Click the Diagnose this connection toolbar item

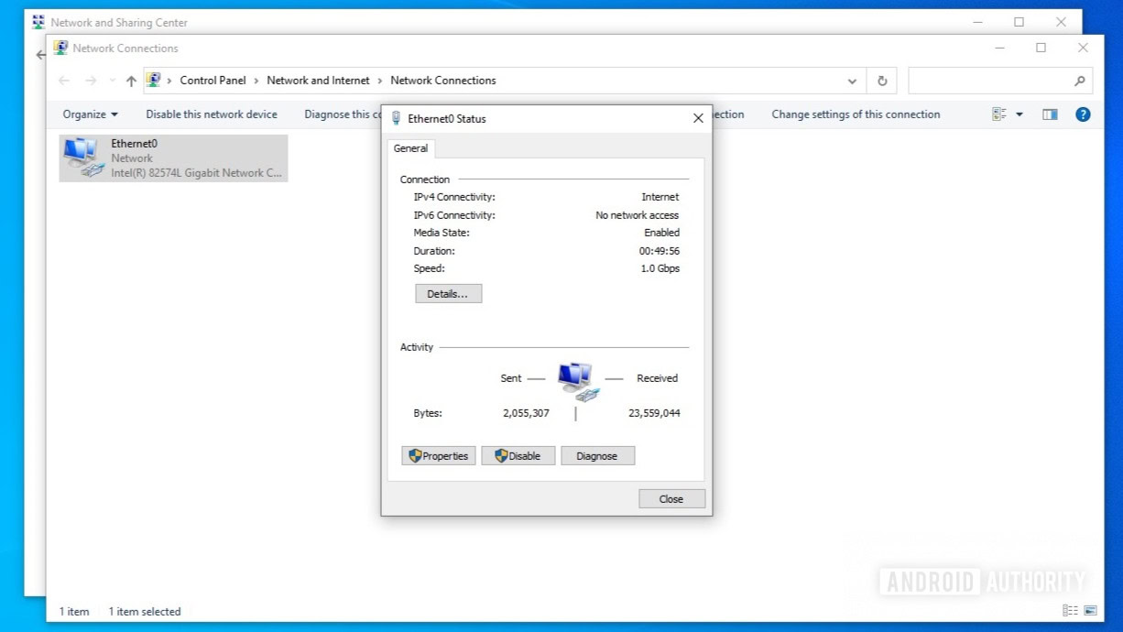343,114
